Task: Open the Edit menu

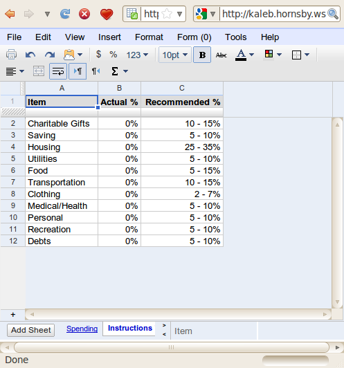Action: click(43, 37)
